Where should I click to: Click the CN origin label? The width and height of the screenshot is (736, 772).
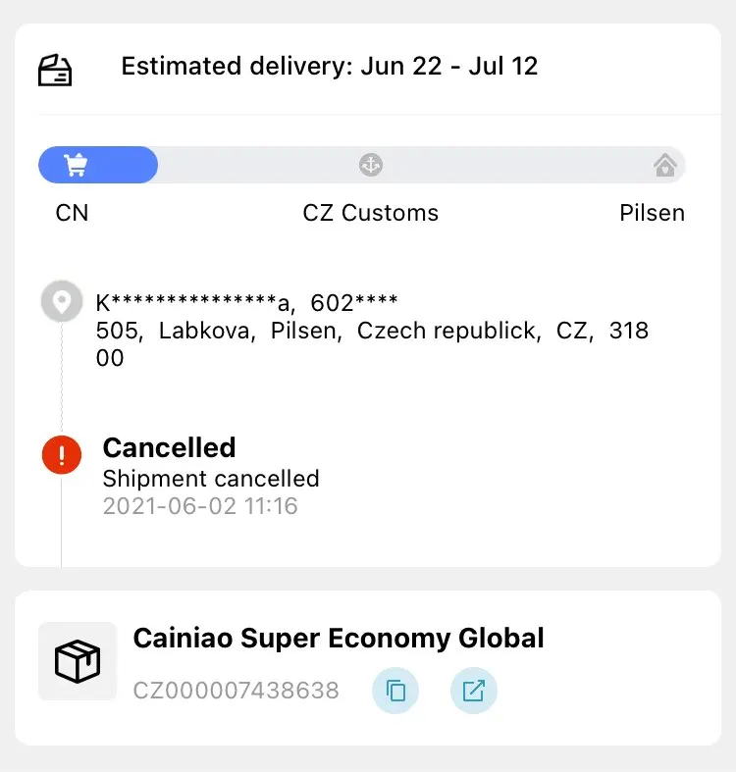coord(72,213)
